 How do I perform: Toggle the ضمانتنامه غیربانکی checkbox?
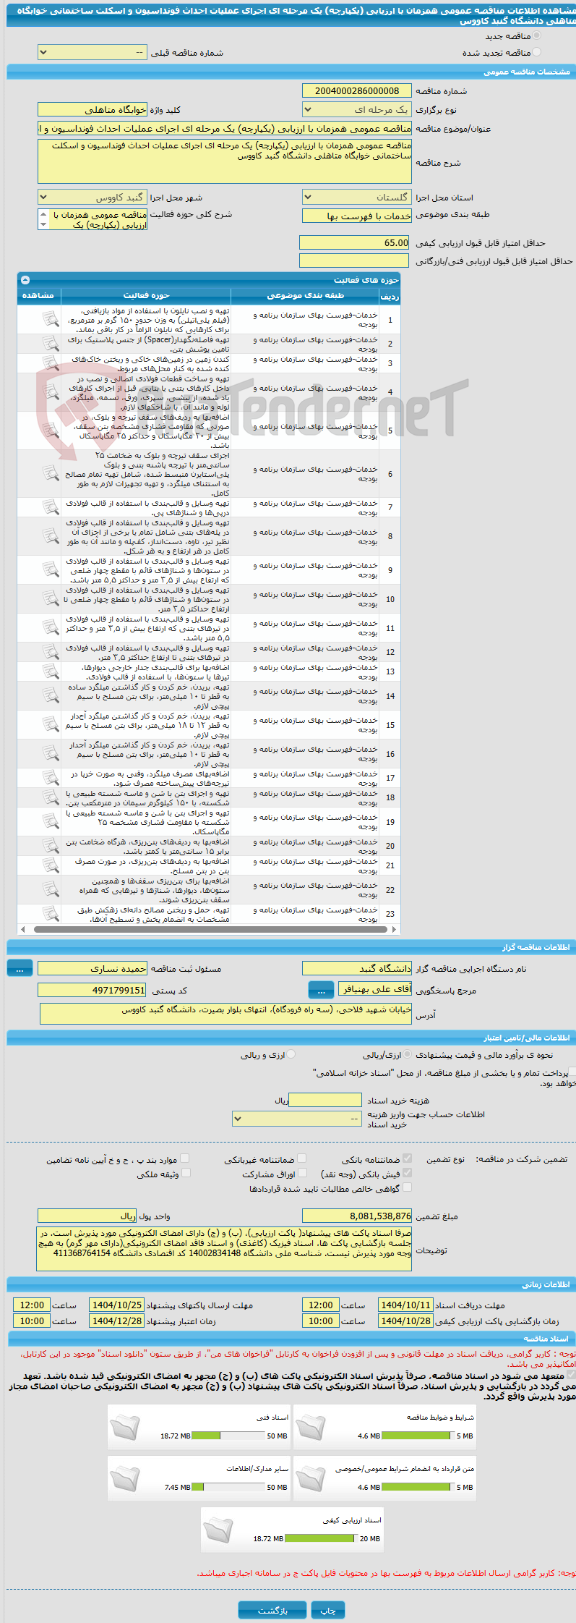301,1158
